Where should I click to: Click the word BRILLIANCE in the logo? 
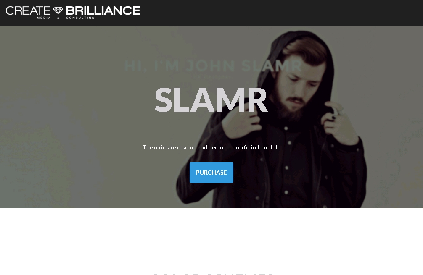point(103,11)
